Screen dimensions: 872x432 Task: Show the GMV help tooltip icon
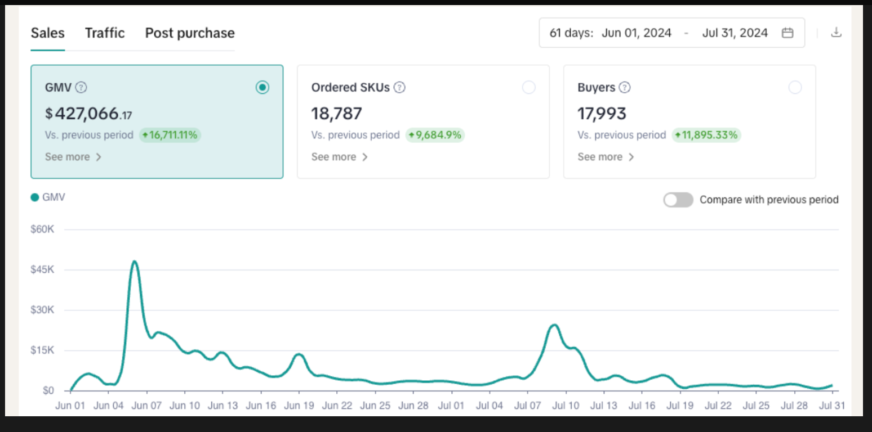click(81, 88)
